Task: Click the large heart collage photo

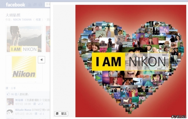Action: coord(131,61)
